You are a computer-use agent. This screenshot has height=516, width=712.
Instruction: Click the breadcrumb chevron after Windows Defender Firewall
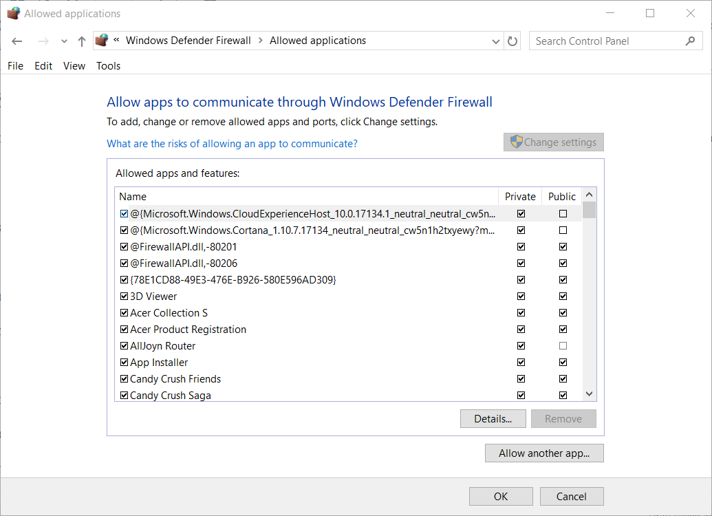(x=261, y=41)
